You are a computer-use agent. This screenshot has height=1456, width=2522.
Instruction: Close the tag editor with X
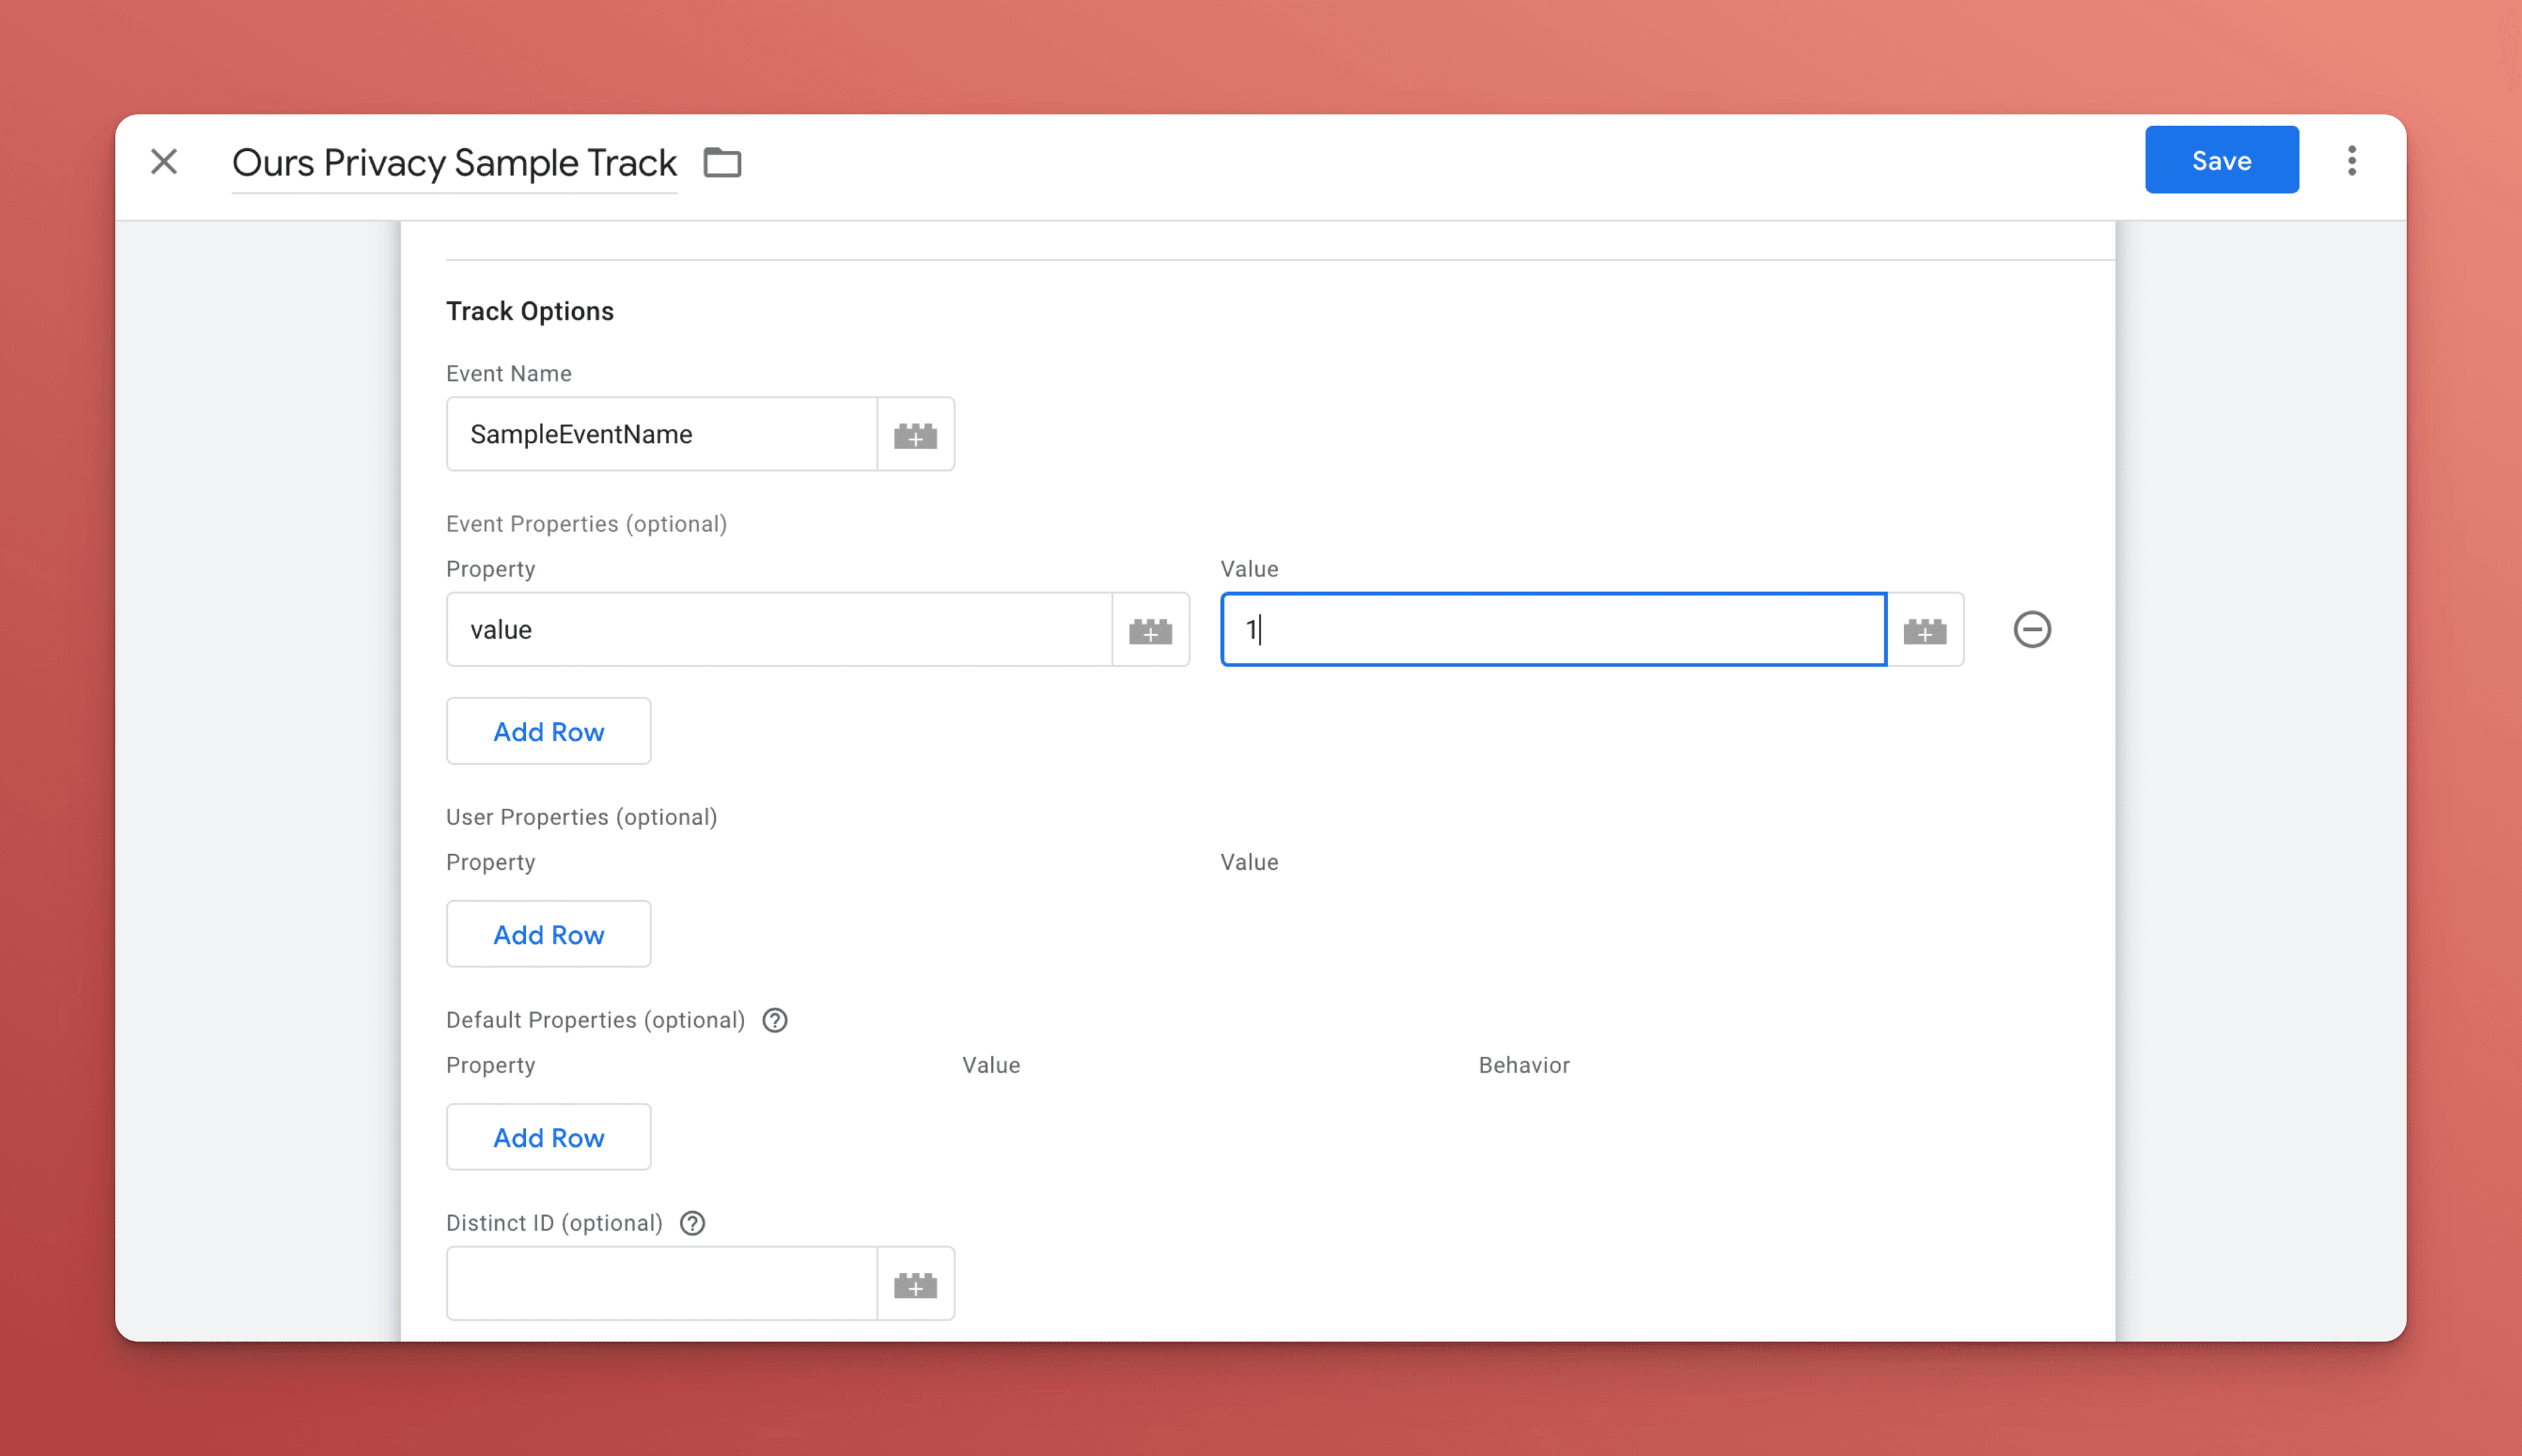pos(164,161)
